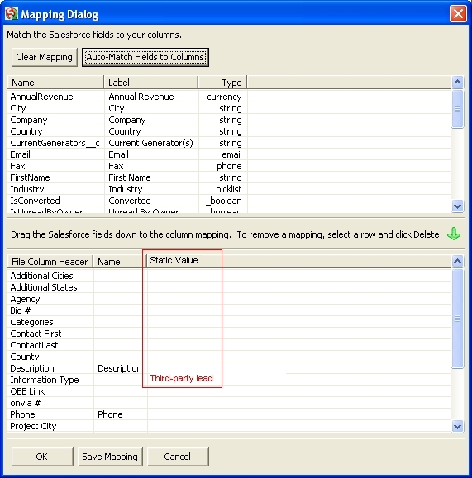Click the green down arrow icon
The width and height of the screenshot is (472, 478).
click(454, 234)
